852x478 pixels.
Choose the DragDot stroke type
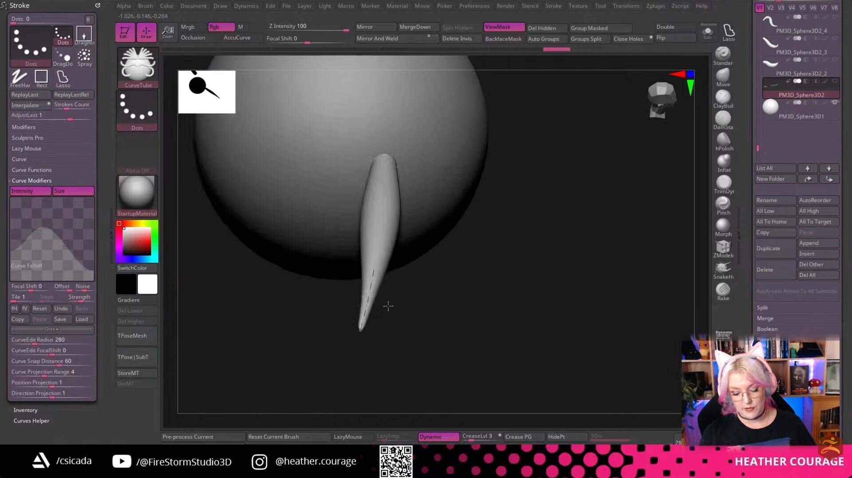[x=63, y=58]
